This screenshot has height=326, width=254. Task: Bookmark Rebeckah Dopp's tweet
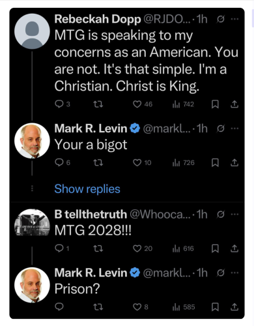(215, 104)
